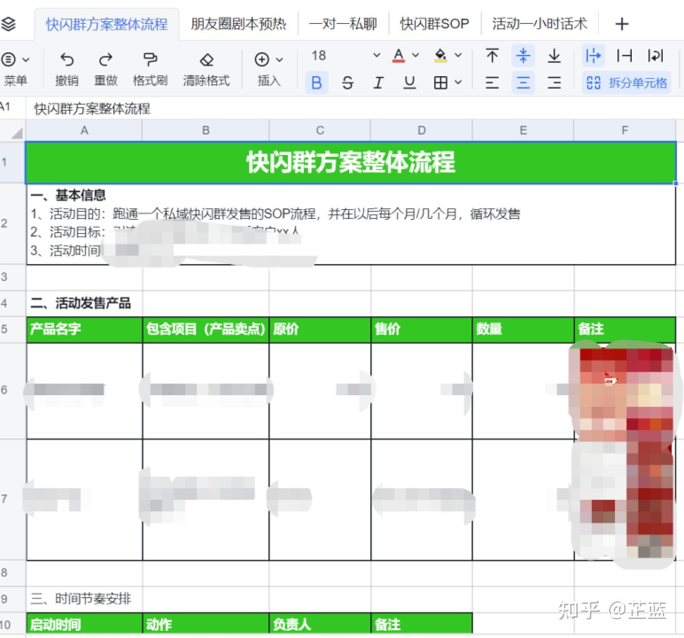Select the 三、时间节奏安排 cell
Image resolution: width=684 pixels, height=638 pixels.
coord(84,599)
